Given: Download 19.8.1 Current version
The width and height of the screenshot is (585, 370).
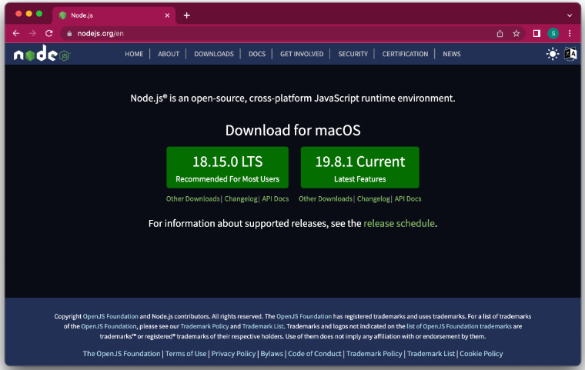Looking at the screenshot, I should pos(359,168).
